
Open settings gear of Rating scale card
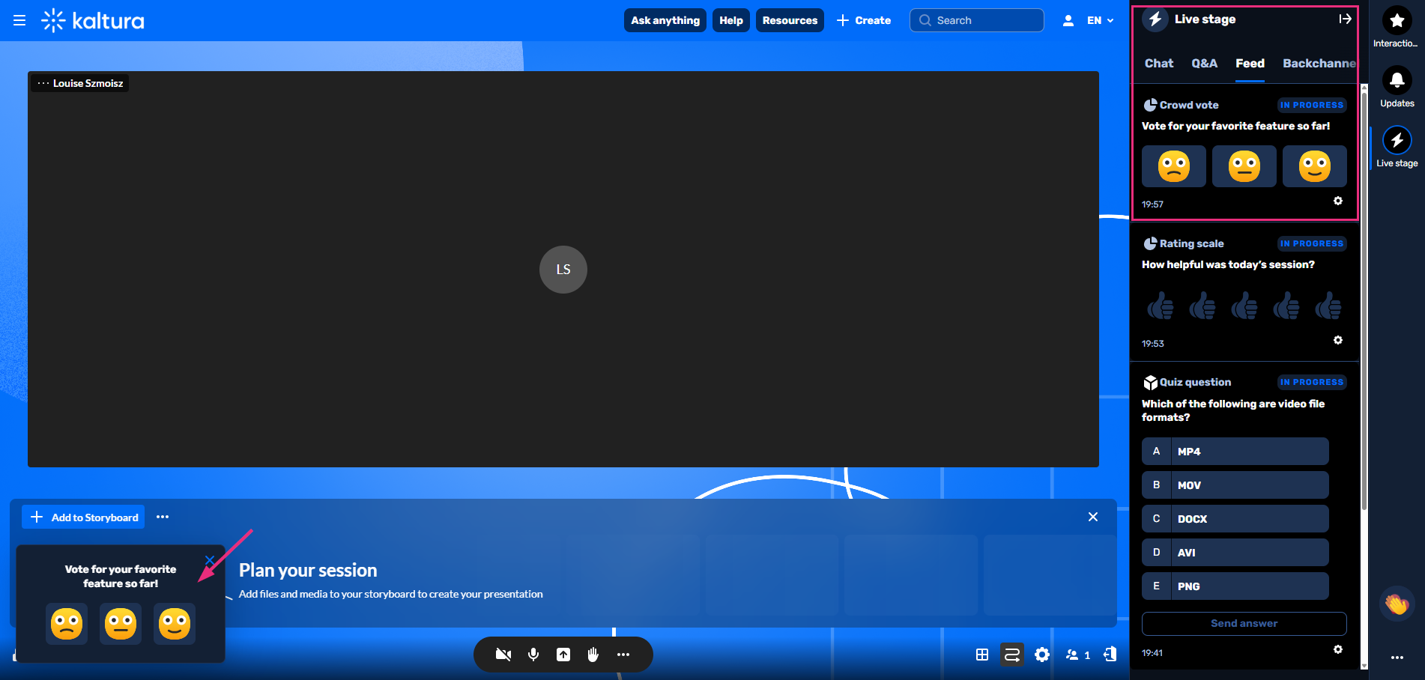pos(1338,340)
